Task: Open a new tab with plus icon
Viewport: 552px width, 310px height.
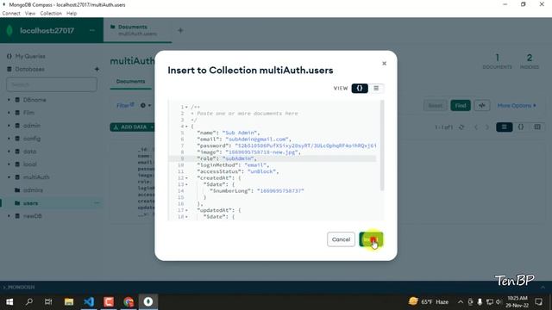Action: (x=180, y=31)
